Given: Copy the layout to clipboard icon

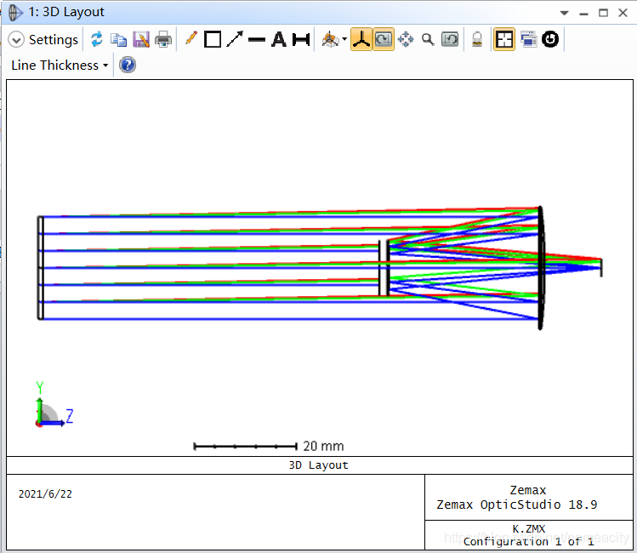Looking at the screenshot, I should pos(118,39).
